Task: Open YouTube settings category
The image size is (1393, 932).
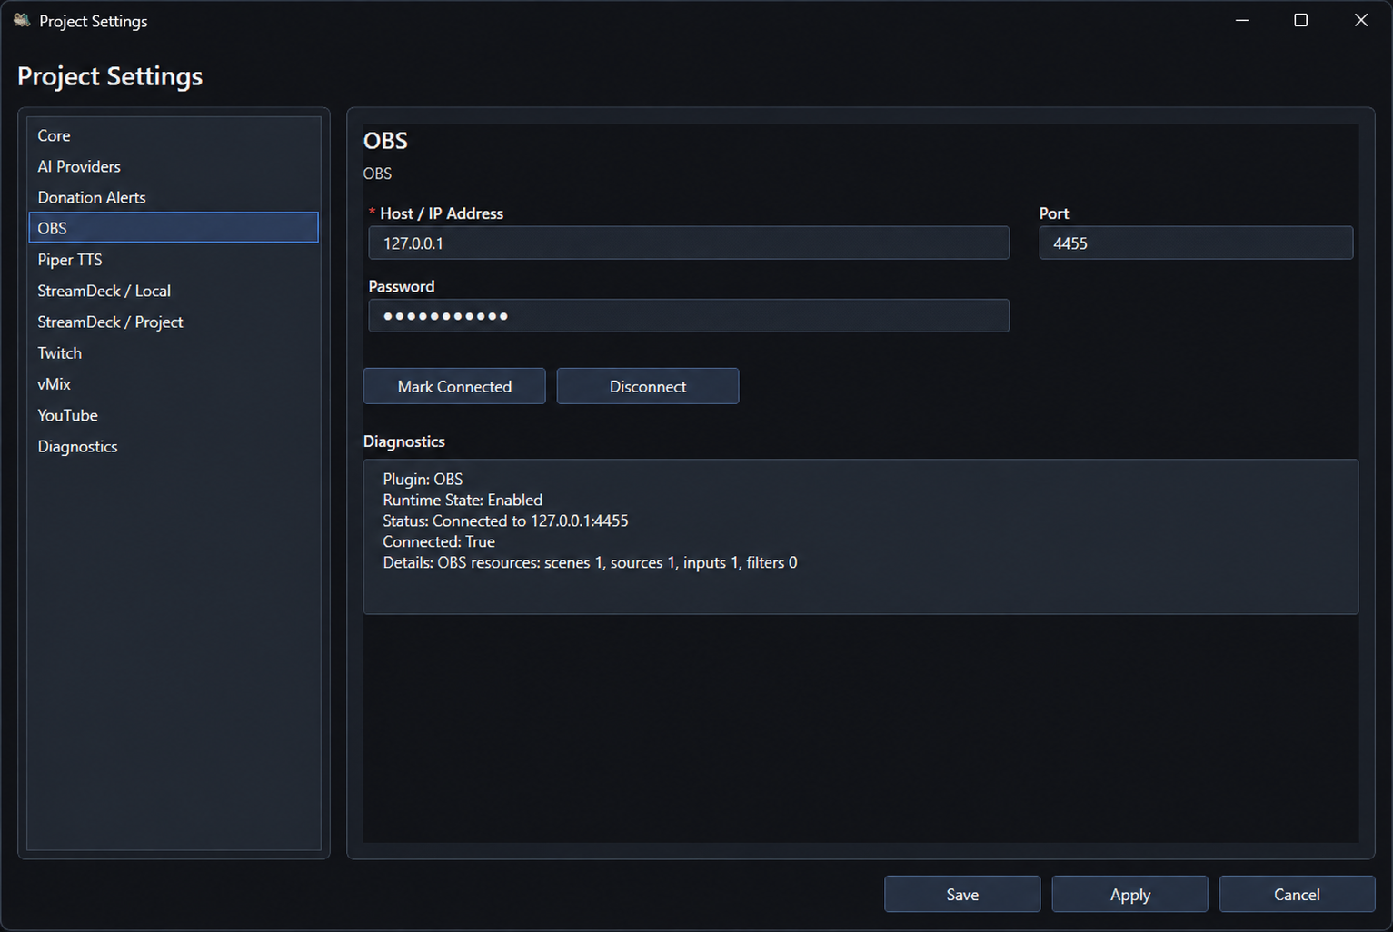Action: (174, 415)
